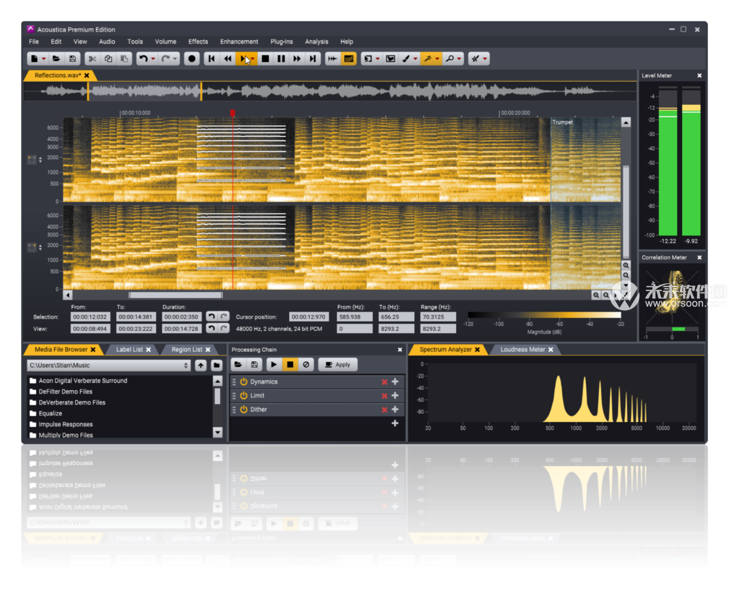This screenshot has width=729, height=591.
Task: Open the Redo history dropdown arrow
Action: coord(175,59)
